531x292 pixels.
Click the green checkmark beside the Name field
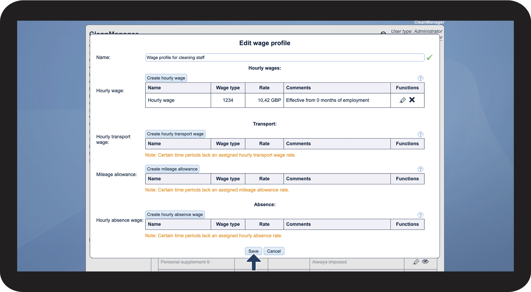tap(429, 57)
